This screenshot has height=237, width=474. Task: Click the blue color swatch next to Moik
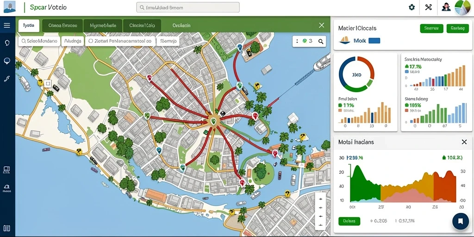[374, 41]
